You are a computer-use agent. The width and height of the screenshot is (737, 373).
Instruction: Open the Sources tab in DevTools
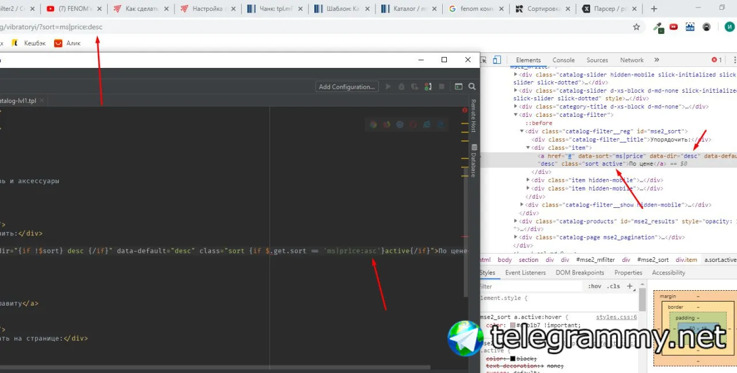[597, 60]
